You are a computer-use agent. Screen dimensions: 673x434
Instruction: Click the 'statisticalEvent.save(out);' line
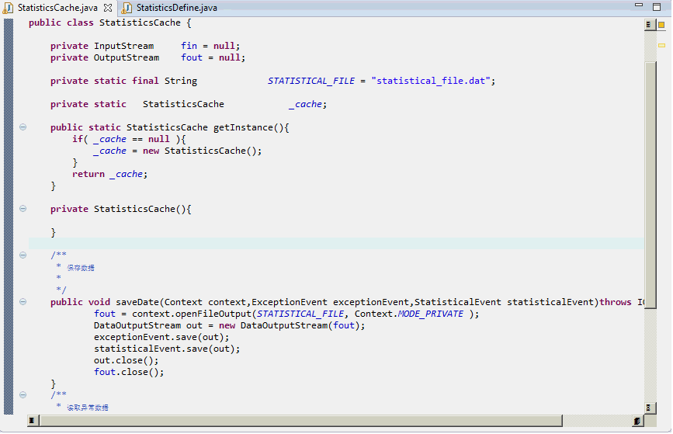point(167,349)
